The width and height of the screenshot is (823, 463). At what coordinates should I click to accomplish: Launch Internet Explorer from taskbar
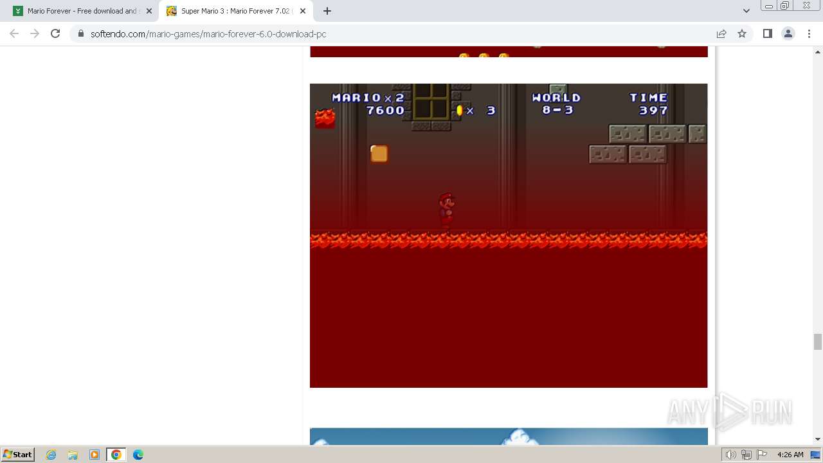tap(51, 455)
